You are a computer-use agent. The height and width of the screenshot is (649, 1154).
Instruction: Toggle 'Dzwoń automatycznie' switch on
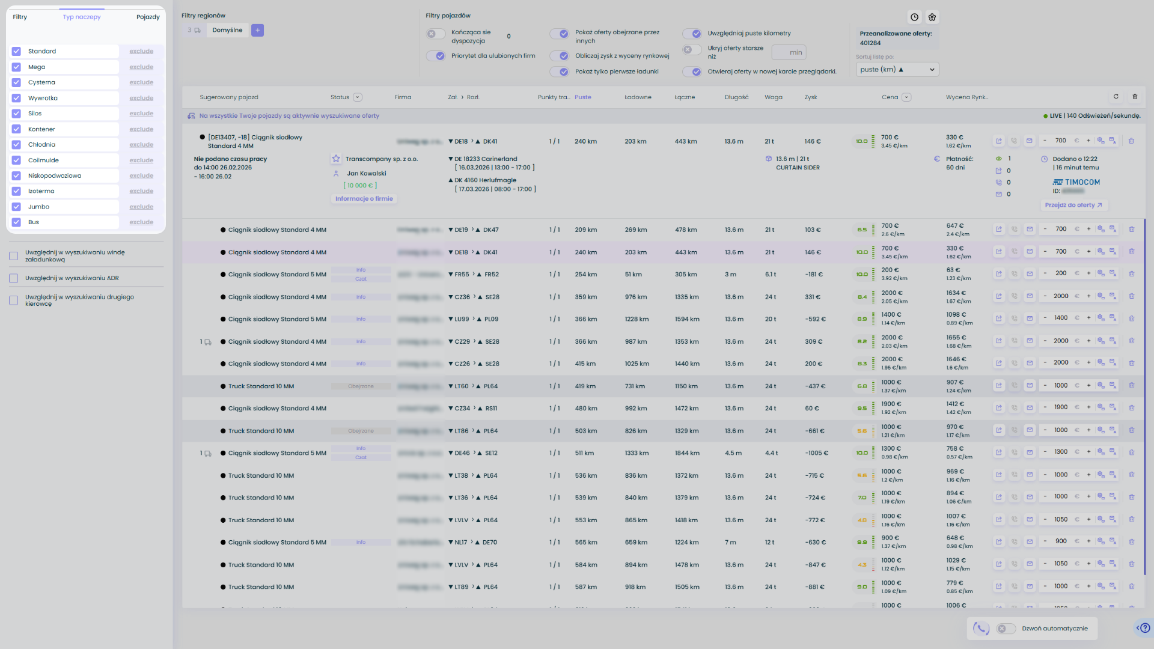[1006, 629]
